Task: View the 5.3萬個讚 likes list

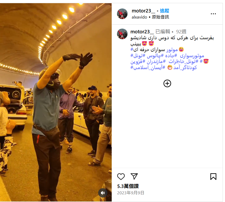Action: tap(128, 186)
